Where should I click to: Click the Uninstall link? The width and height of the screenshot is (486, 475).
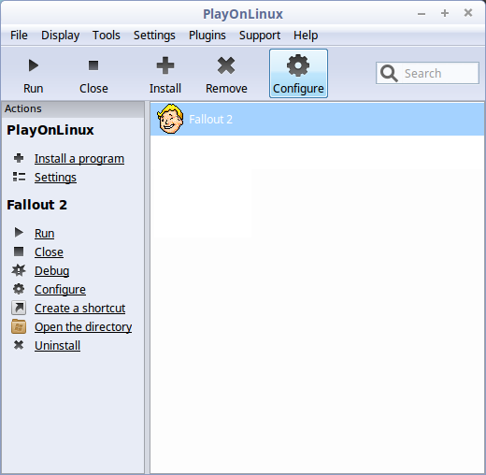(x=57, y=345)
